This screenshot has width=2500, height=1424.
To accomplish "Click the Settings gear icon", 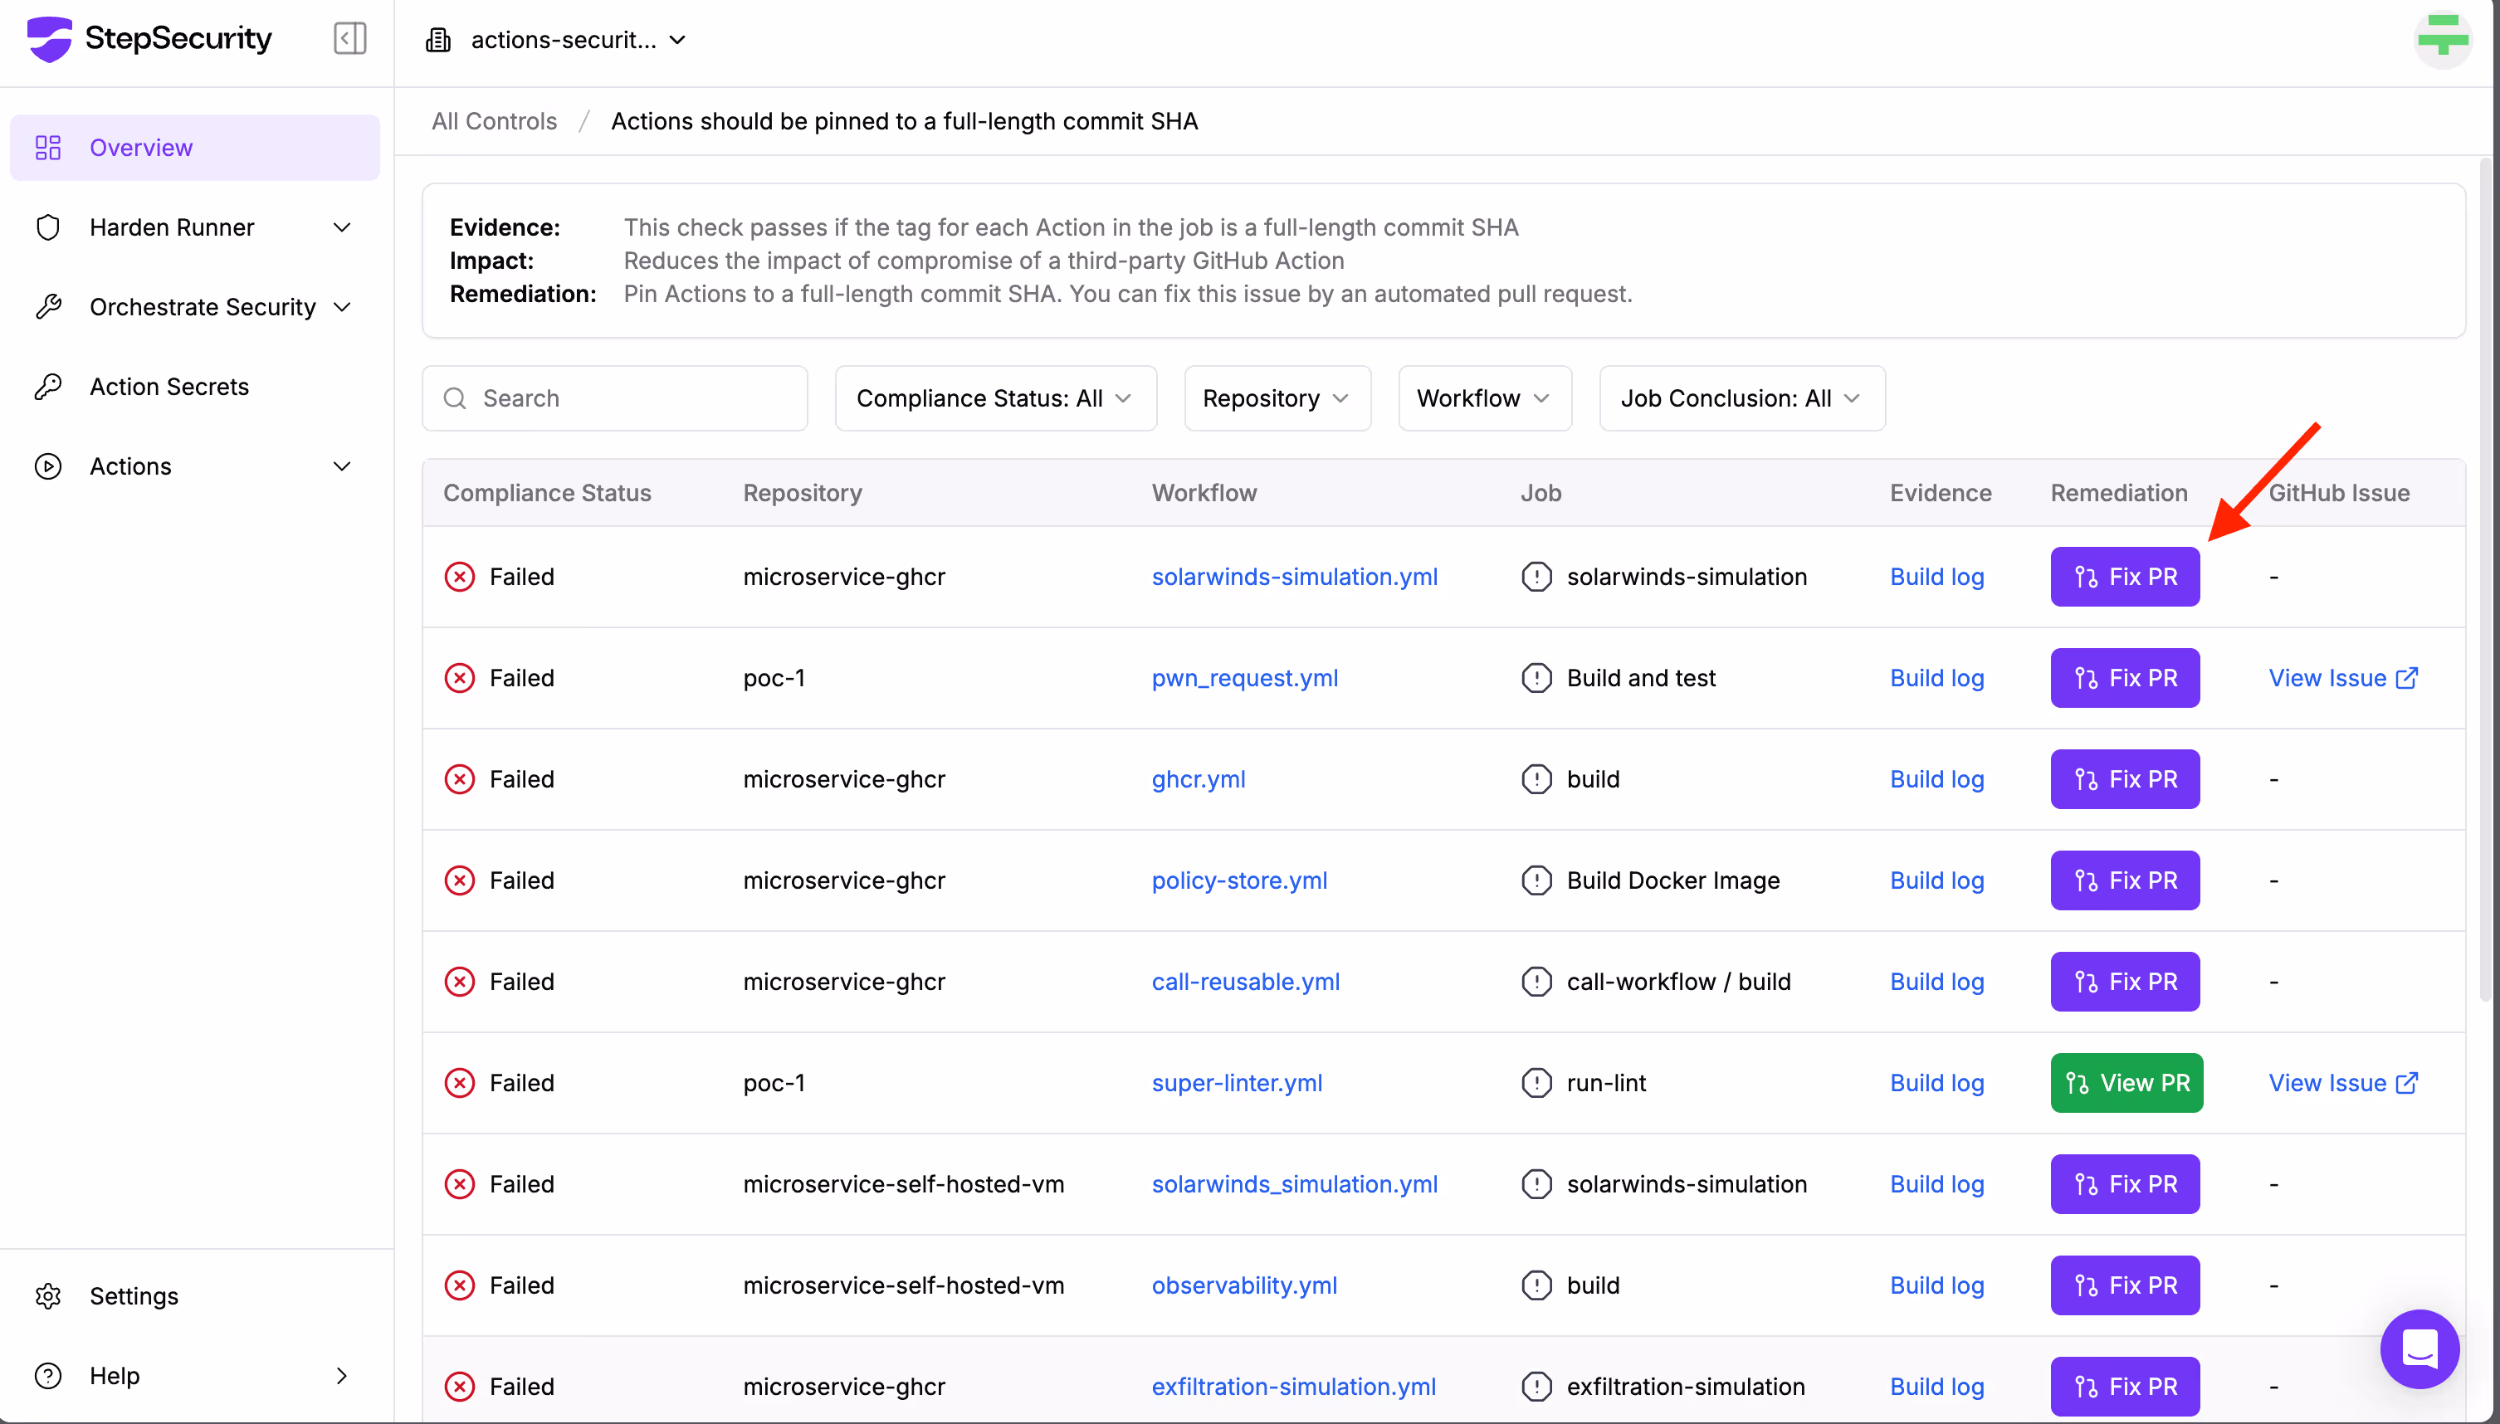I will pyautogui.click(x=48, y=1296).
